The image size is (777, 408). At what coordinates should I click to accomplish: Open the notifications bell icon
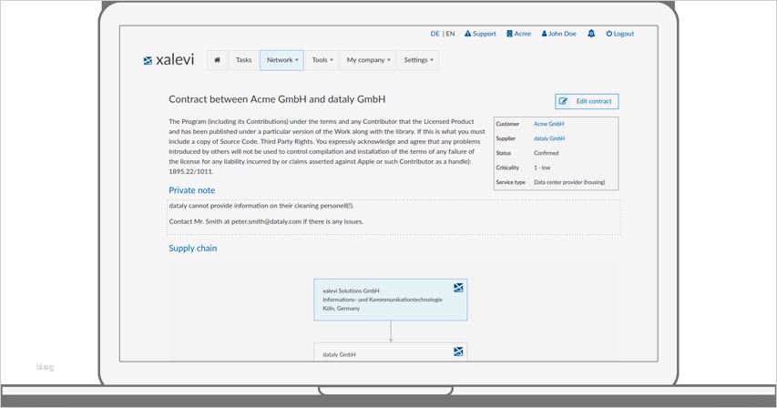tap(591, 34)
